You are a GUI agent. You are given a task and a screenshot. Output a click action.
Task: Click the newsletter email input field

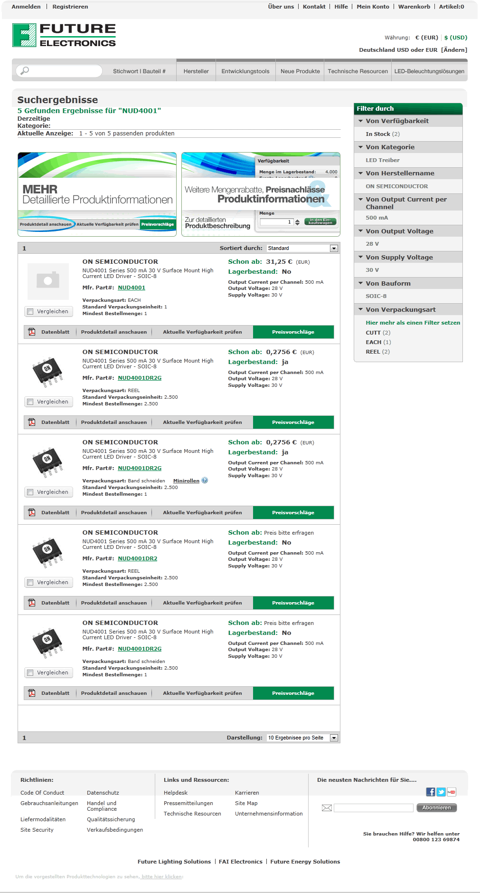tap(374, 808)
